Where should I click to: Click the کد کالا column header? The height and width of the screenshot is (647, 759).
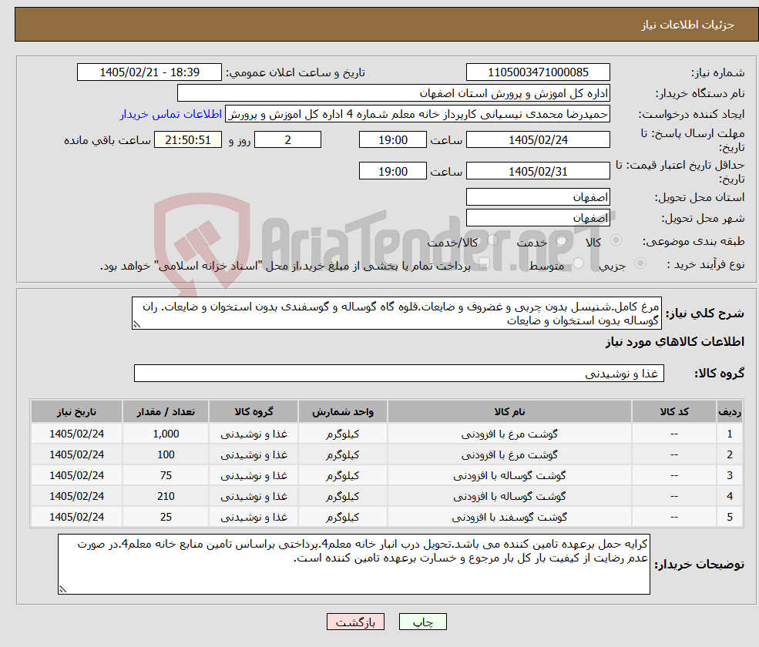(x=673, y=412)
